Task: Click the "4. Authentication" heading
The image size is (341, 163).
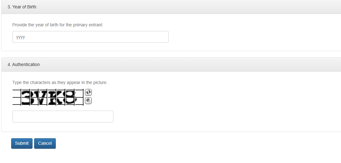Action: 24,64
